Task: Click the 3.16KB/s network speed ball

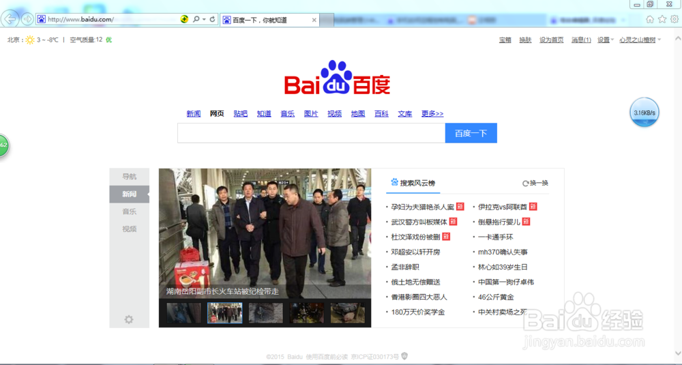Action: pyautogui.click(x=644, y=113)
